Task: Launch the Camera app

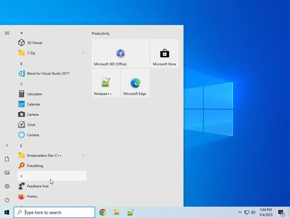Action: 52,115
